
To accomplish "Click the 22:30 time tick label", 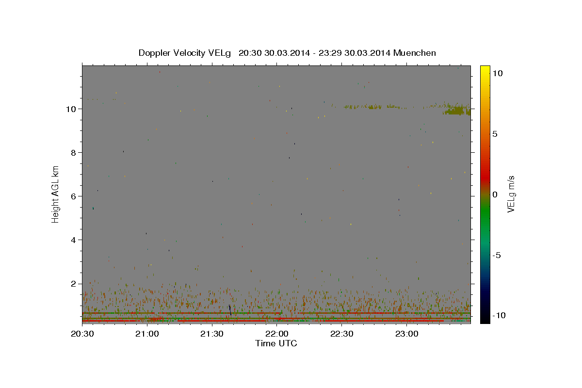I will pos(341,334).
